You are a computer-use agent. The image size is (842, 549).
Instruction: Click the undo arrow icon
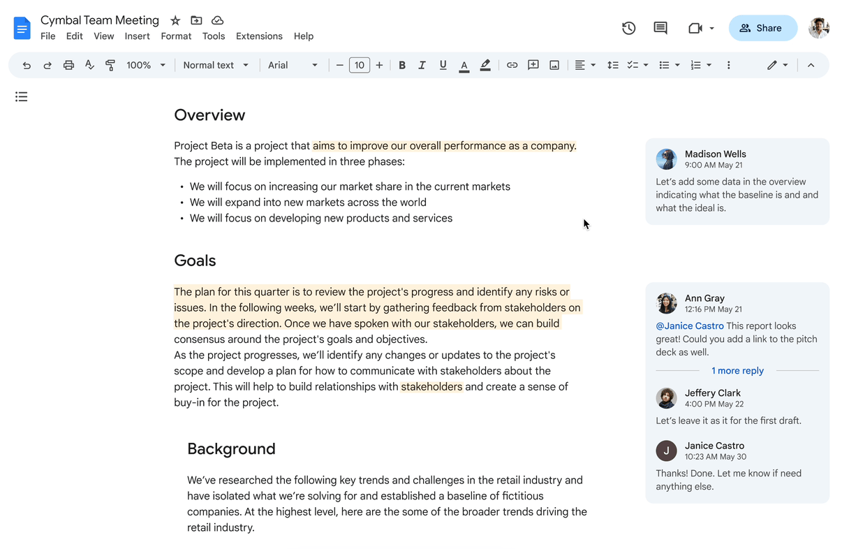(27, 65)
